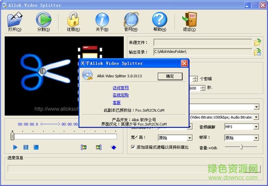The width and height of the screenshot is (268, 186).
Task: Click the volume (音量) slider
Action: (x=241, y=147)
